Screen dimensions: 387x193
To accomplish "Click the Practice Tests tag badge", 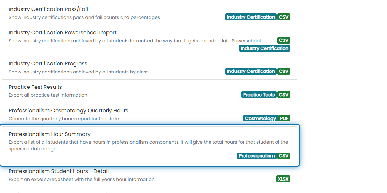I will click(259, 95).
